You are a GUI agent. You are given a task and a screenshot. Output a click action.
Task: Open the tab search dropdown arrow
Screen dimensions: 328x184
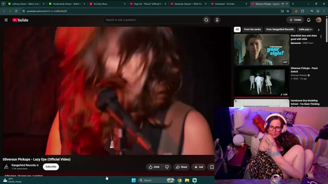coord(3,4)
